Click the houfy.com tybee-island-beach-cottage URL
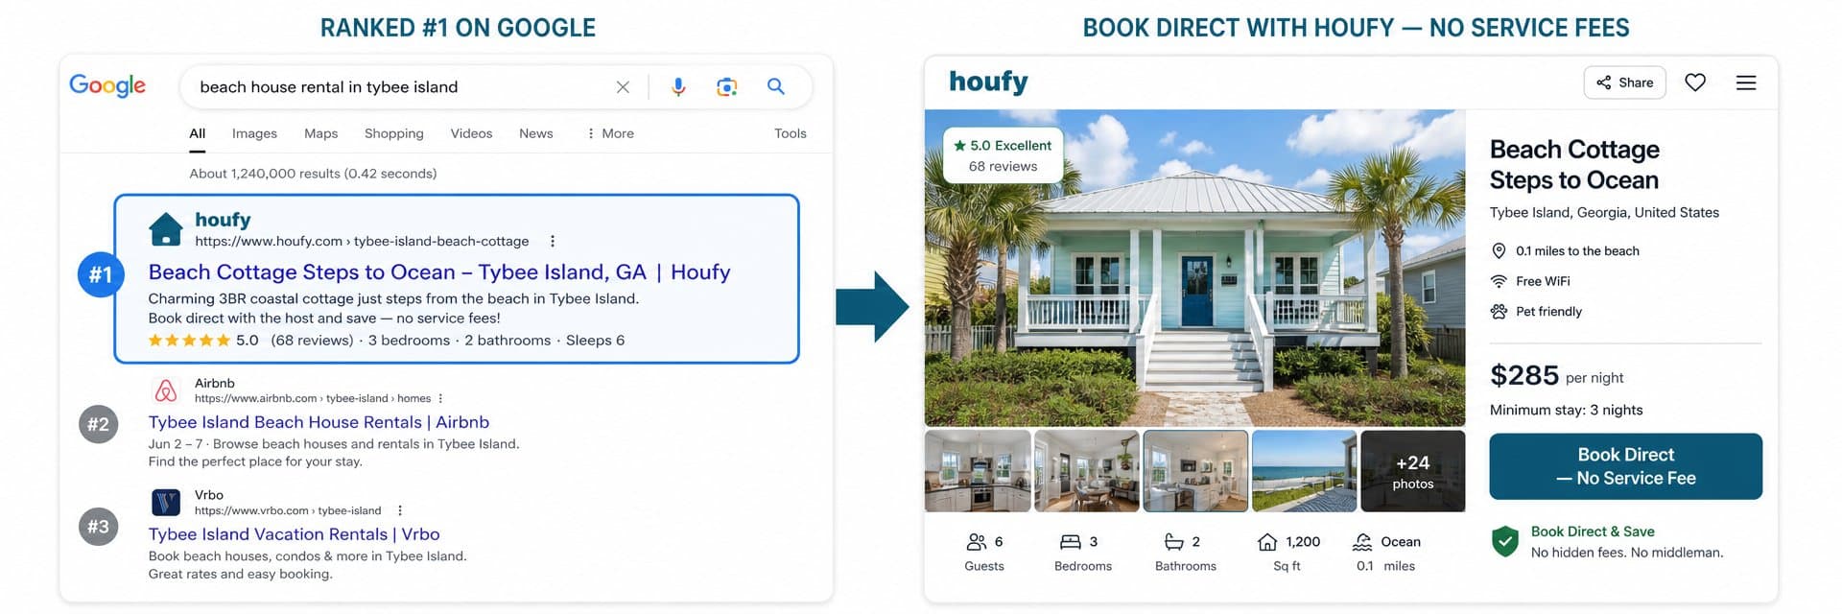Viewport: 1842px width, 614px height. tap(362, 242)
